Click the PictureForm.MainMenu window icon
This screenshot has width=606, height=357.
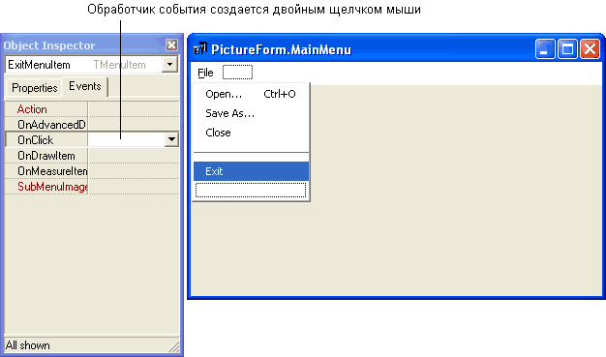click(200, 48)
